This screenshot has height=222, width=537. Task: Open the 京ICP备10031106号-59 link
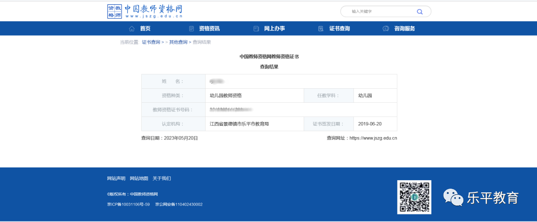[129, 205]
